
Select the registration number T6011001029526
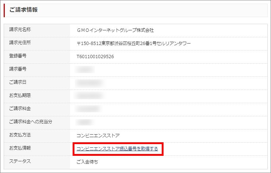95,57
